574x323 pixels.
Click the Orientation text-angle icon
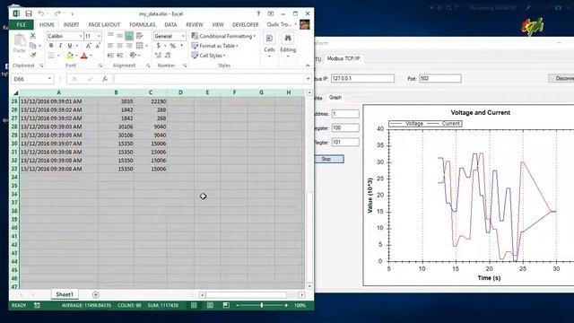[x=133, y=56]
